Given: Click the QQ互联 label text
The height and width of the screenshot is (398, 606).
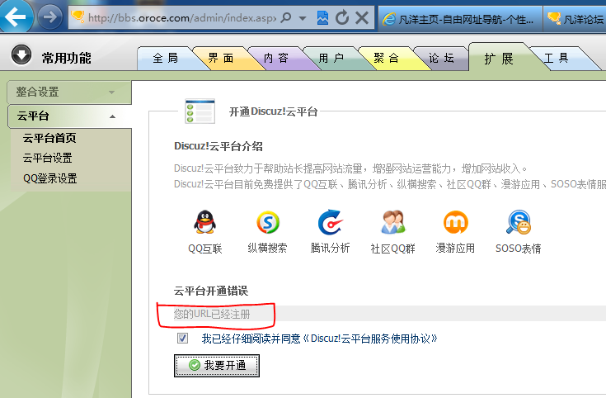Looking at the screenshot, I should (x=204, y=249).
